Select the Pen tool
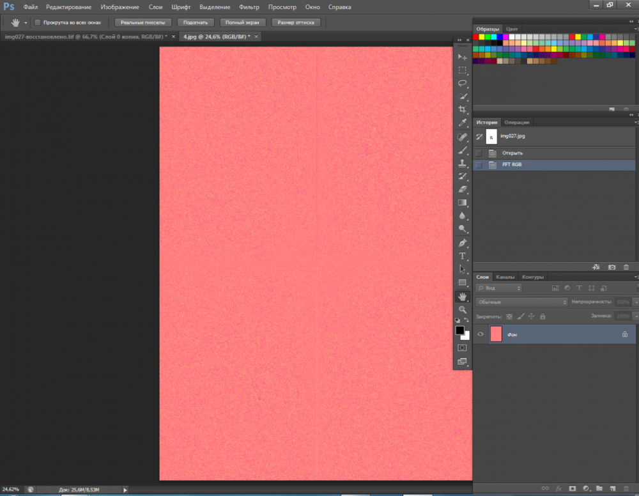This screenshot has height=496, width=639. (x=462, y=243)
